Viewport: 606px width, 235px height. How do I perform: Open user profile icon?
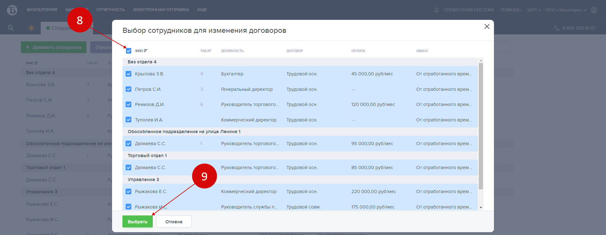click(594, 10)
